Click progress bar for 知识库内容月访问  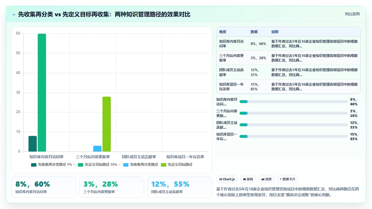click(x=294, y=102)
